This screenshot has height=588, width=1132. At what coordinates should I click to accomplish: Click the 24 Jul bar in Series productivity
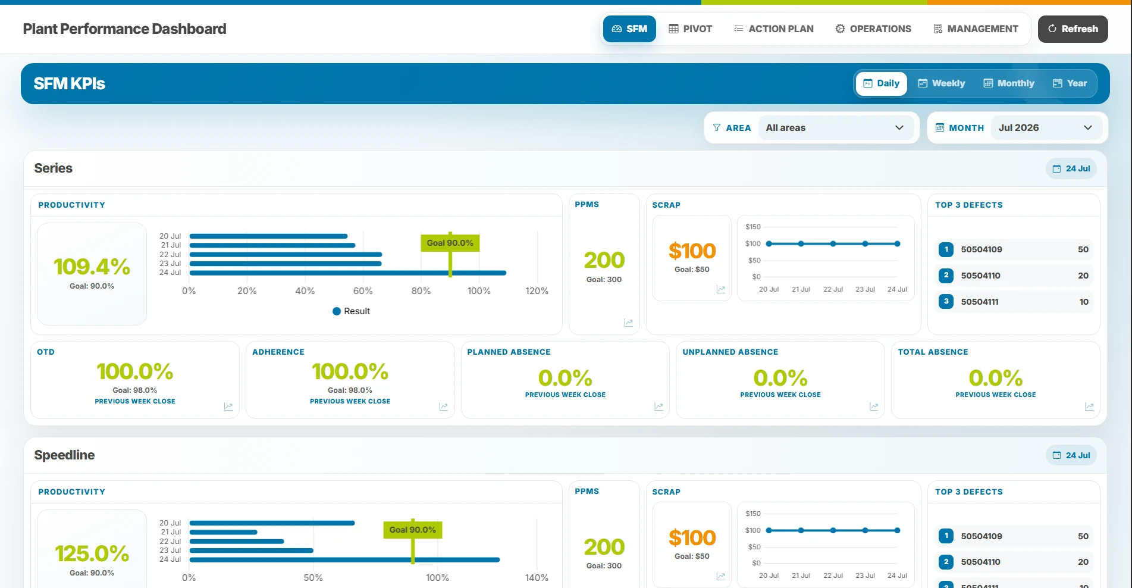[348, 273]
